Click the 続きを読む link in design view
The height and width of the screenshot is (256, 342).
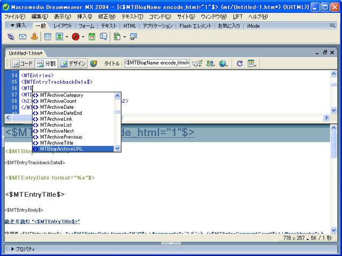point(42,222)
